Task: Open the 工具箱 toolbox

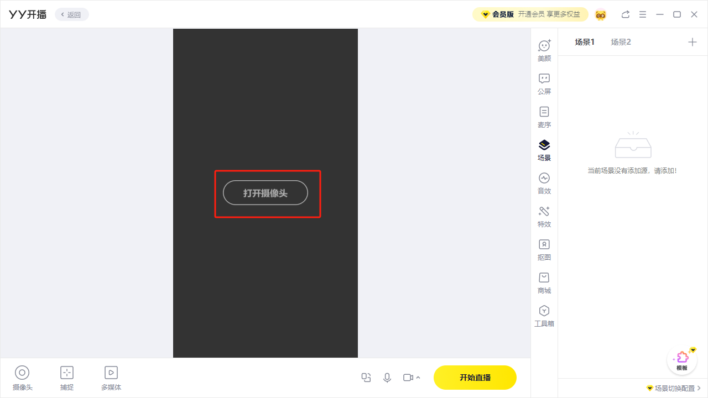Action: tap(544, 316)
